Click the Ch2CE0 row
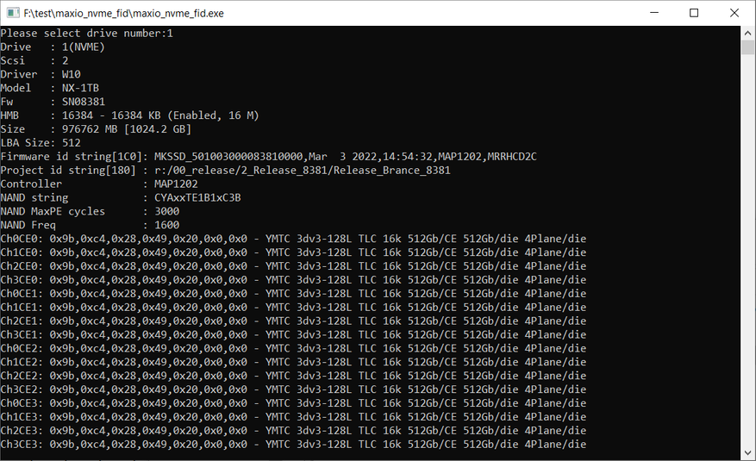The height and width of the screenshot is (461, 756). click(294, 266)
